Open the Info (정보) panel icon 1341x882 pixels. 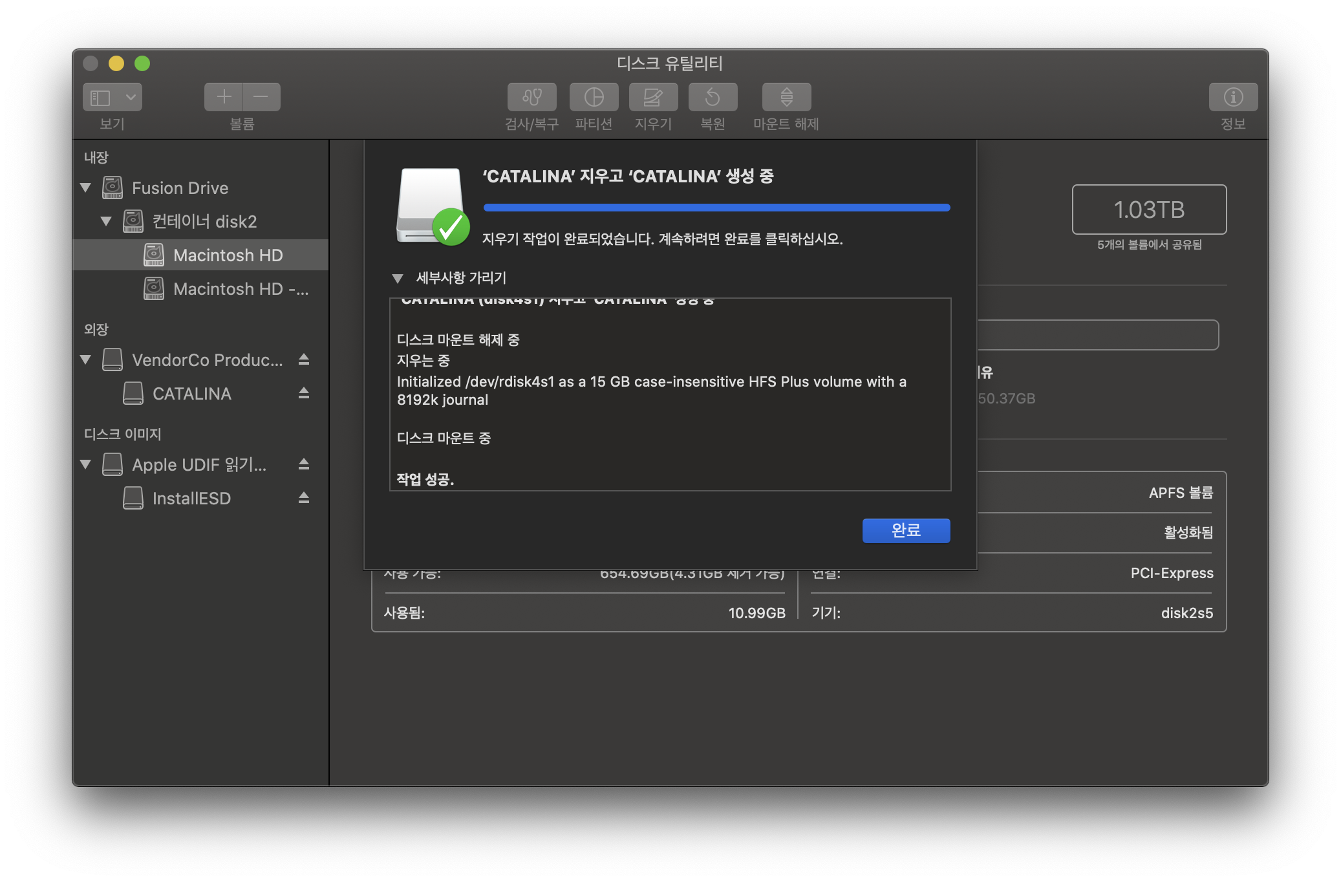[1233, 97]
